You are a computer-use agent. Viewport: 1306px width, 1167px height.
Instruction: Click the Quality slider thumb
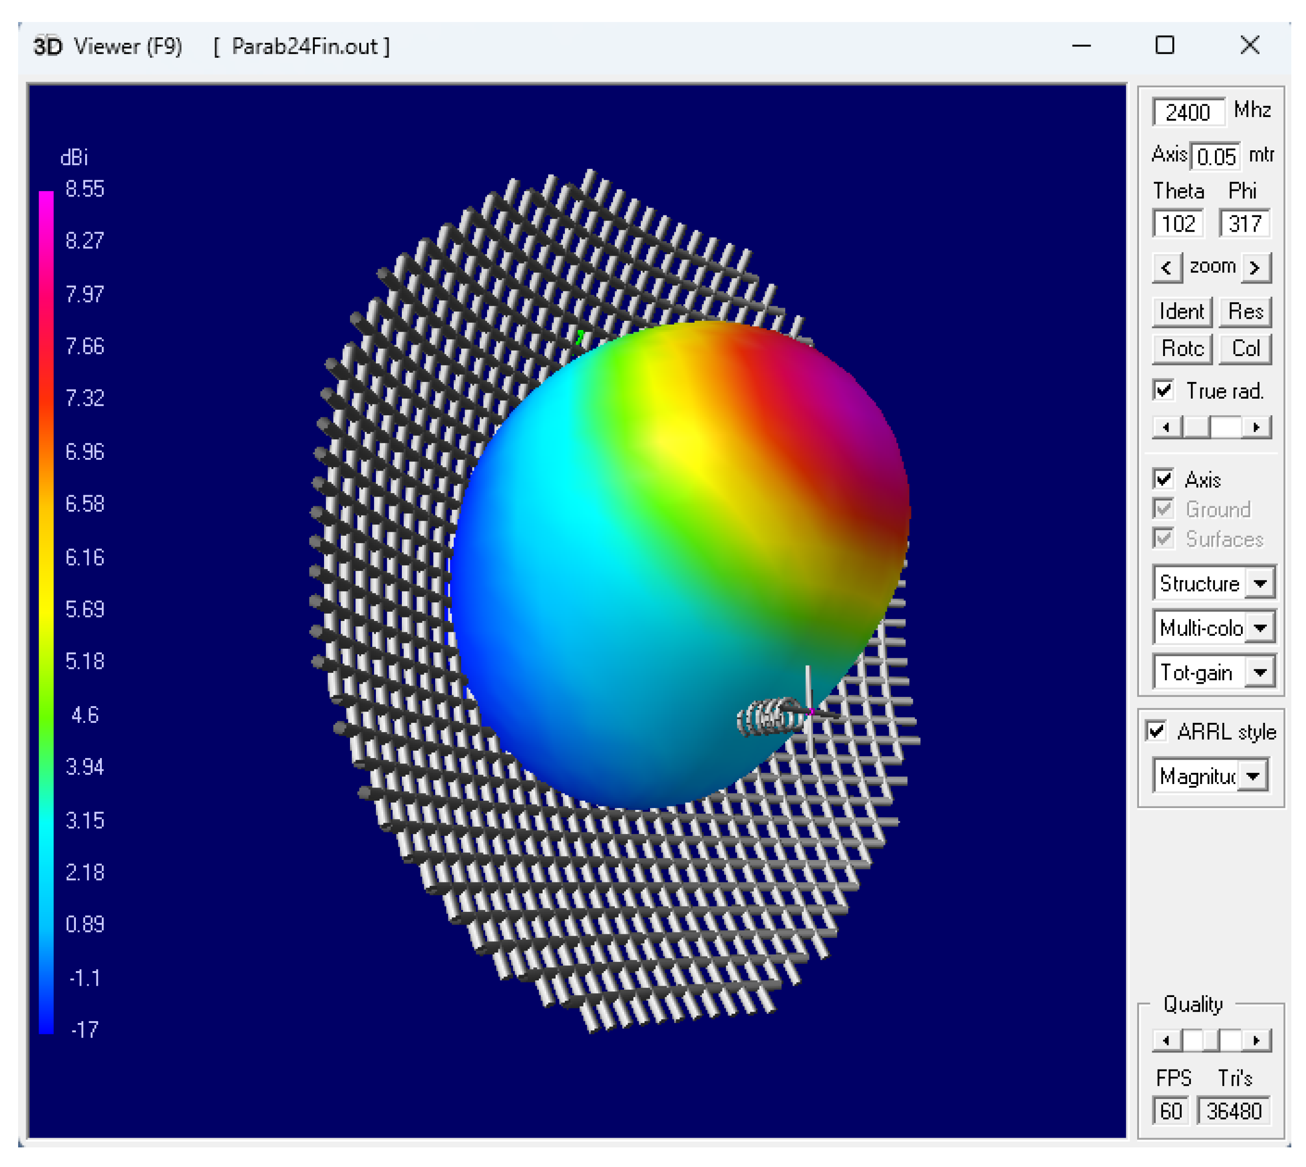tap(1210, 1040)
